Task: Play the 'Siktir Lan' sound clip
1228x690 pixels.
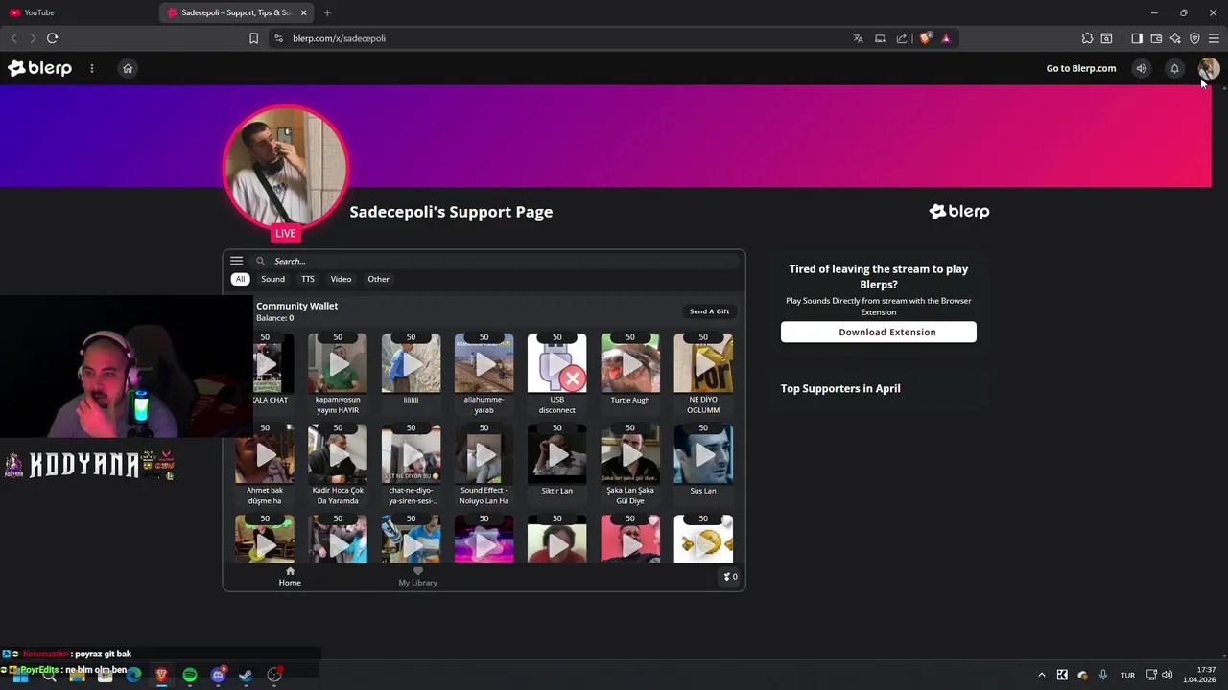Action: tap(556, 454)
